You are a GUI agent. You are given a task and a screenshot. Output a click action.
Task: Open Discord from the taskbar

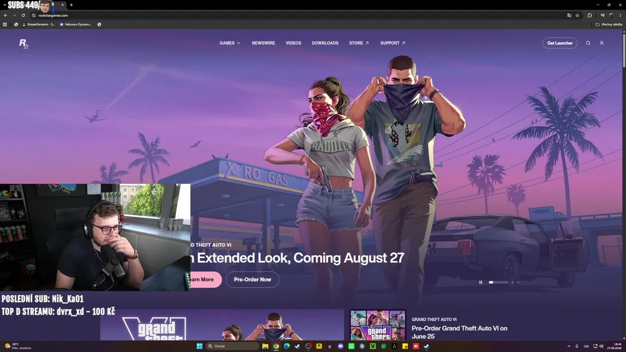point(340,346)
